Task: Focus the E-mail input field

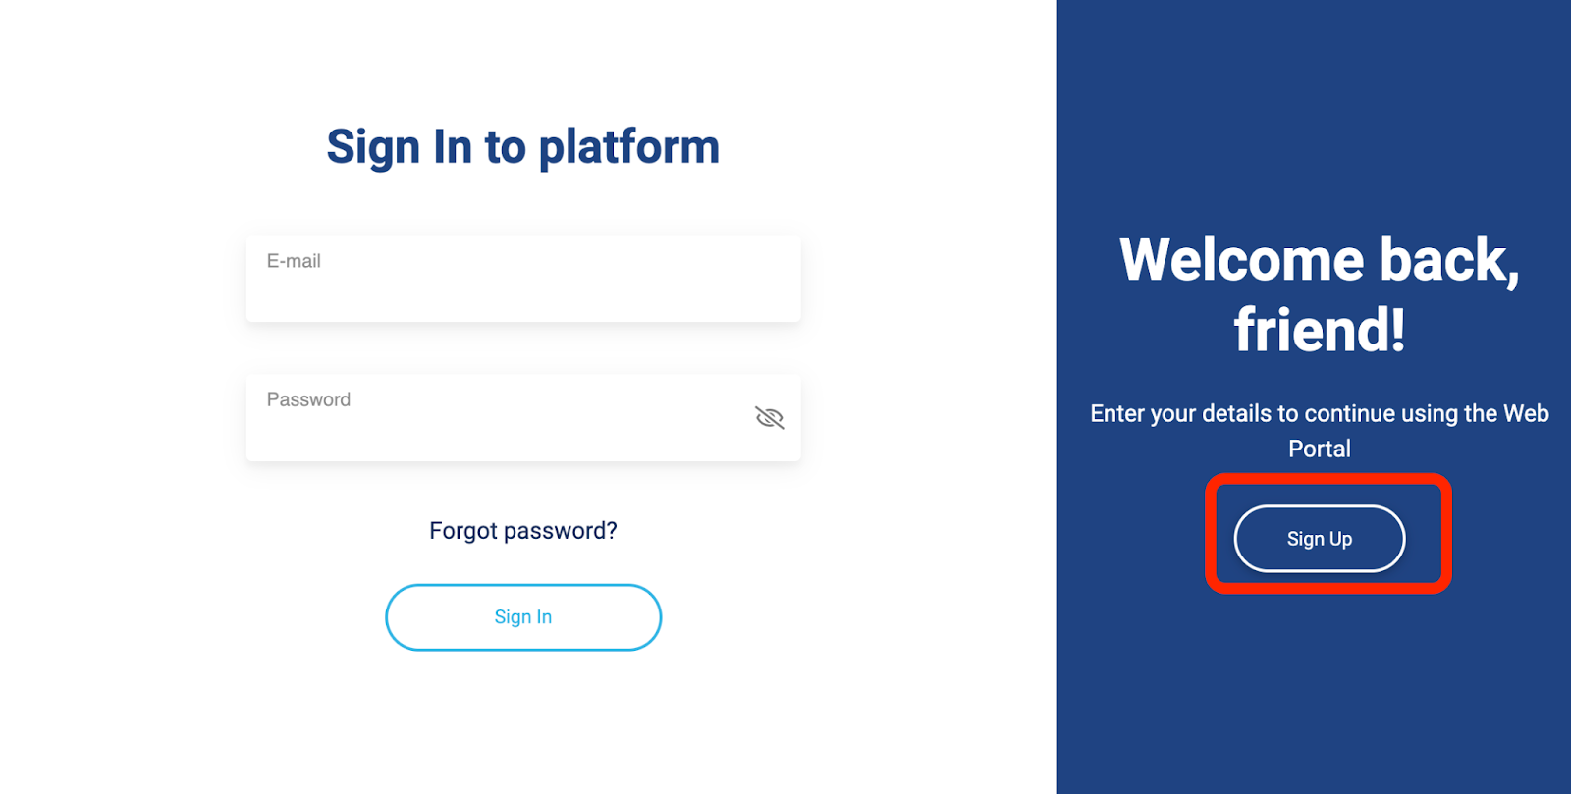Action: pyautogui.click(x=523, y=279)
